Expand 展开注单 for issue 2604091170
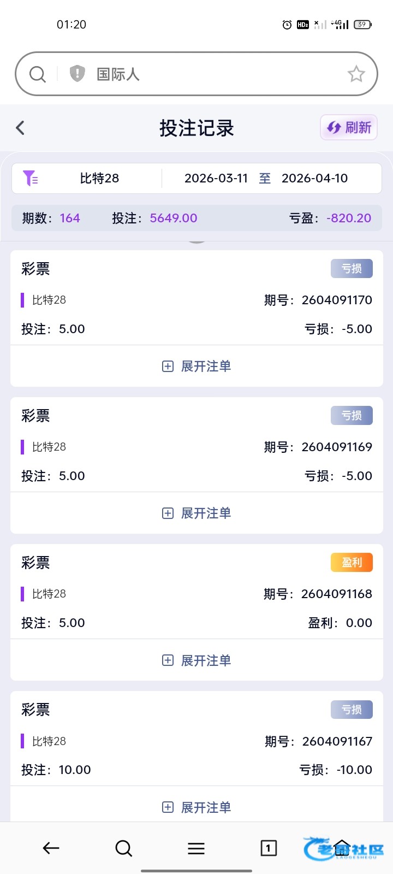 coord(196,366)
